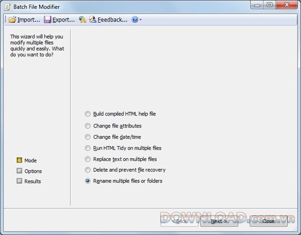Minimize the Batch File Modifier window
Screen dimensions: 301x235
click(x=257, y=5)
